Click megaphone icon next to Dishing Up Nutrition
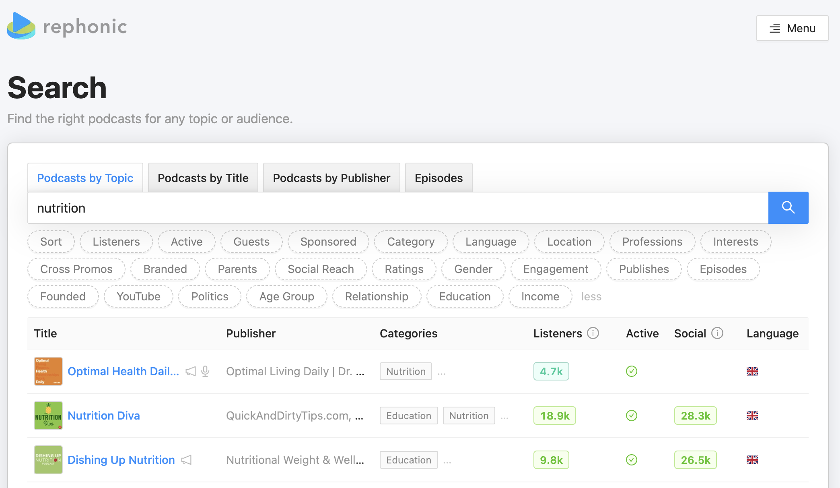This screenshot has width=840, height=488. 186,460
